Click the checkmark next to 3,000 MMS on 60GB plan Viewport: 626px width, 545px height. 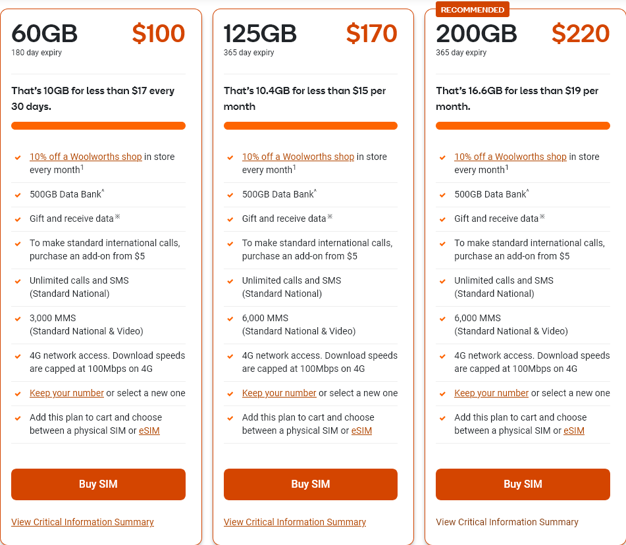[18, 319]
